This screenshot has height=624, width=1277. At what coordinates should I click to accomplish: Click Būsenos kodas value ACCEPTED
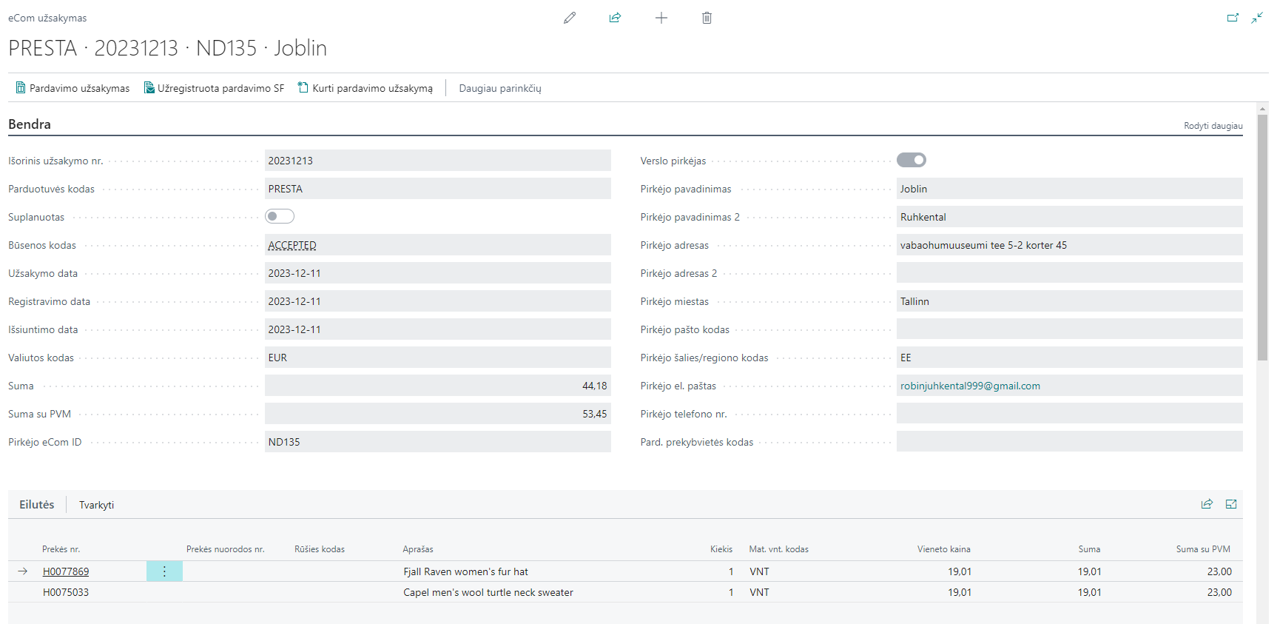[292, 245]
